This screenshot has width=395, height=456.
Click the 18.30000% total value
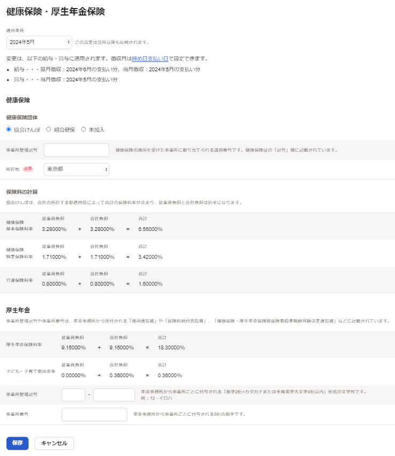tap(172, 348)
